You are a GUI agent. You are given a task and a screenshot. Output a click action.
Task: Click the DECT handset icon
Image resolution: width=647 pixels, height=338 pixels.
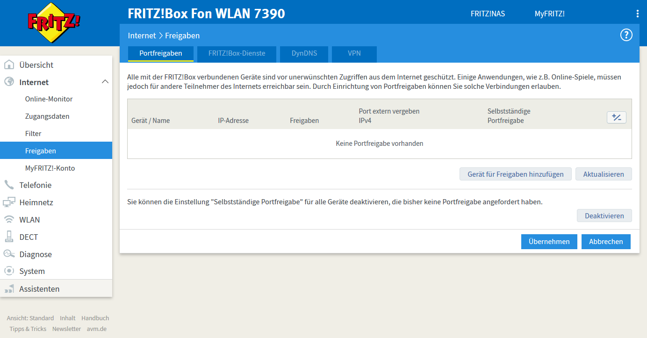(x=9, y=237)
